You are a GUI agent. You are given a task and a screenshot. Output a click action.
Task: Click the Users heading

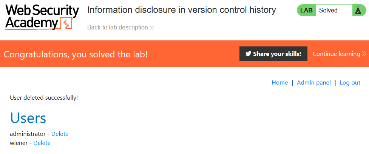coord(28,118)
